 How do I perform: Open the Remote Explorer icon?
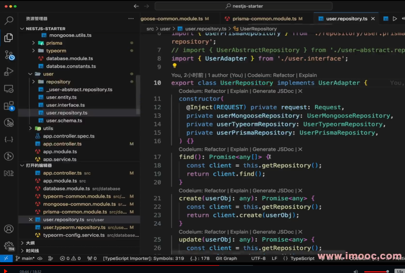(9, 89)
